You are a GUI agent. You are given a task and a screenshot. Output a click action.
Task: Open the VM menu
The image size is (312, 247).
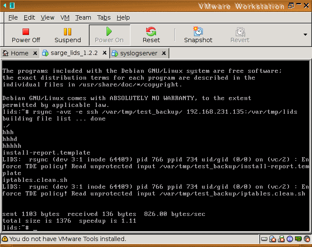tap(65, 17)
